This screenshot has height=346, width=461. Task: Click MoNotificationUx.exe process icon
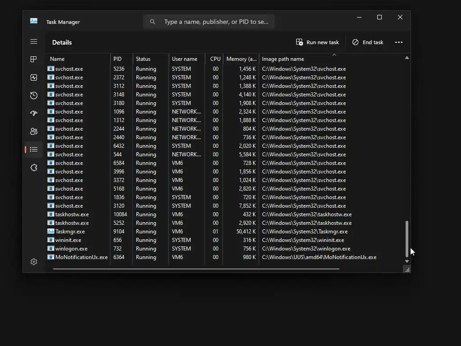pos(51,257)
